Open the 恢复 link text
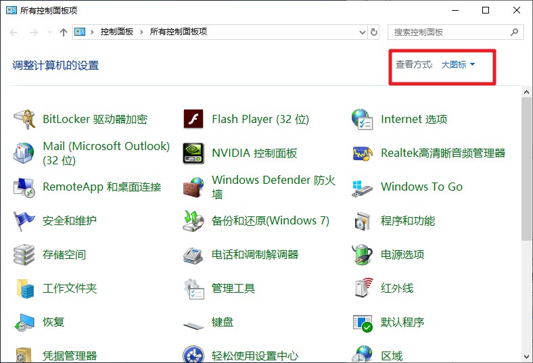The width and height of the screenshot is (533, 363). (x=53, y=322)
